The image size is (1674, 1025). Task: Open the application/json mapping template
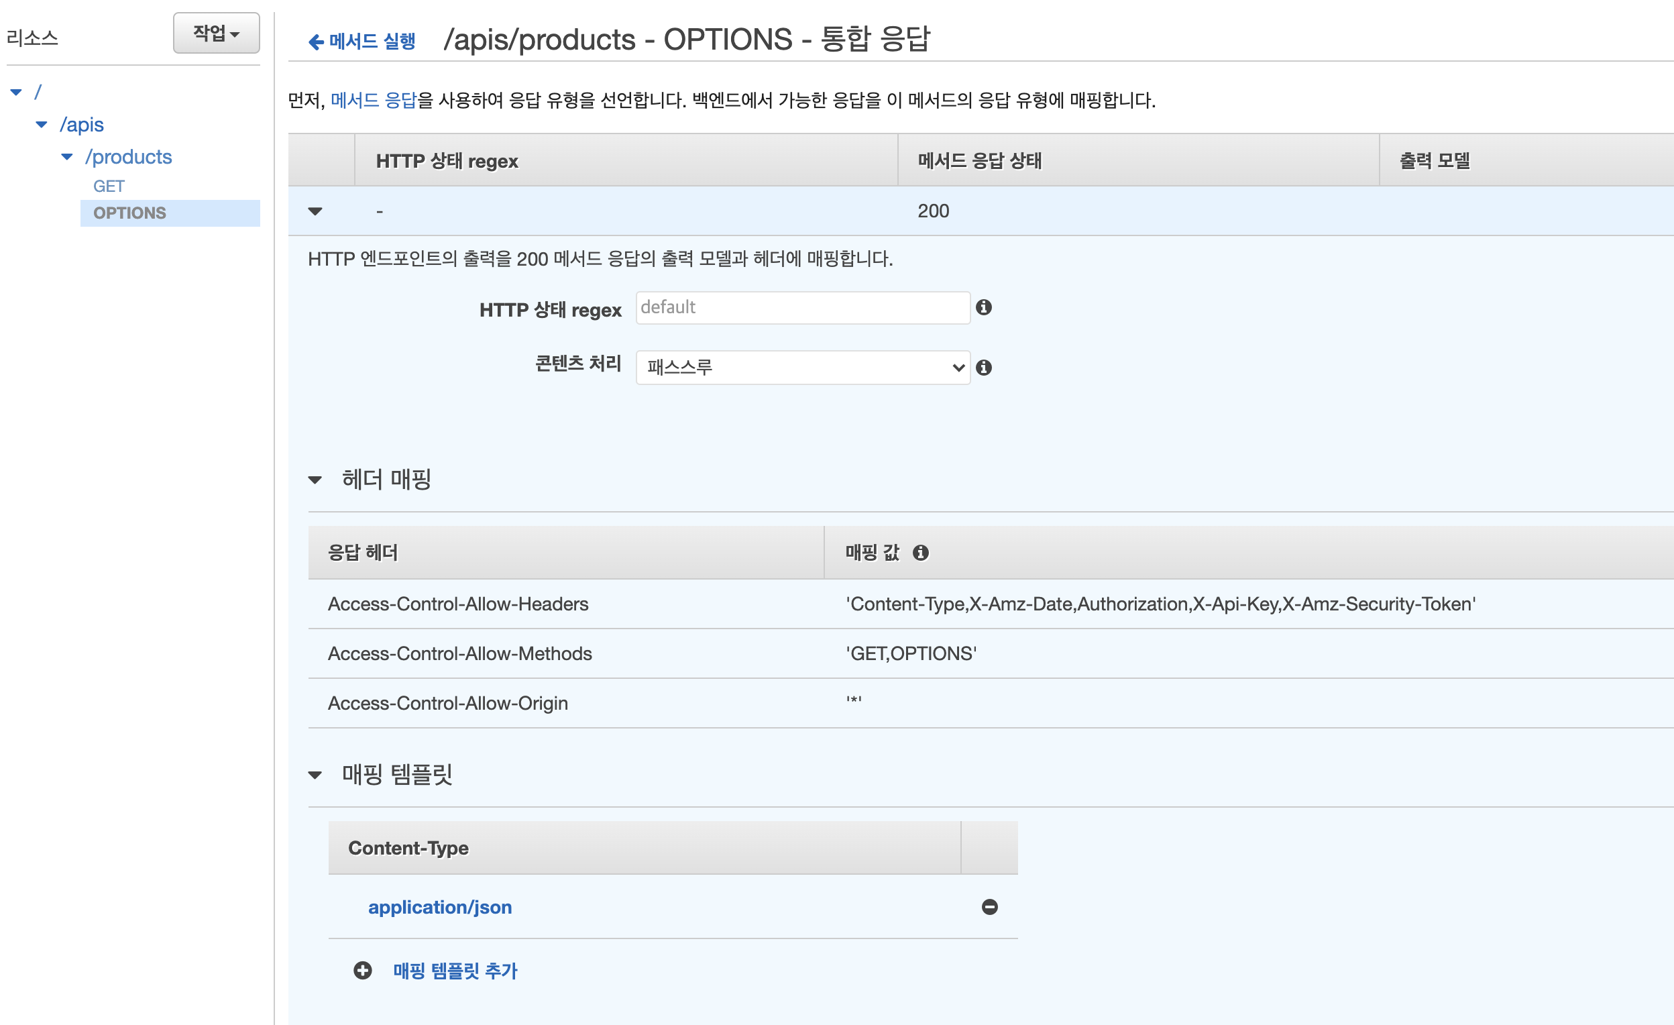439,907
